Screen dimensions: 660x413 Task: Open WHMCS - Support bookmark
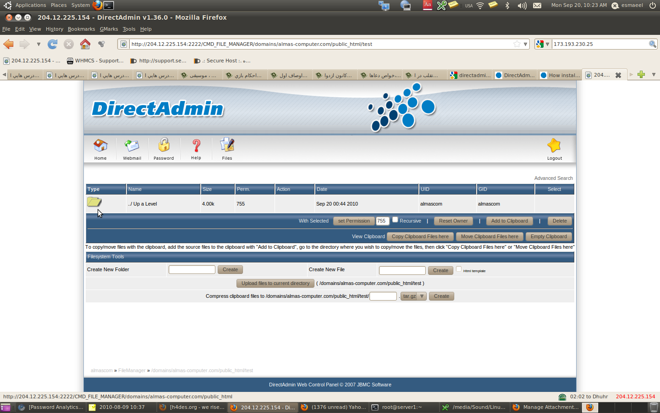pyautogui.click(x=95, y=61)
